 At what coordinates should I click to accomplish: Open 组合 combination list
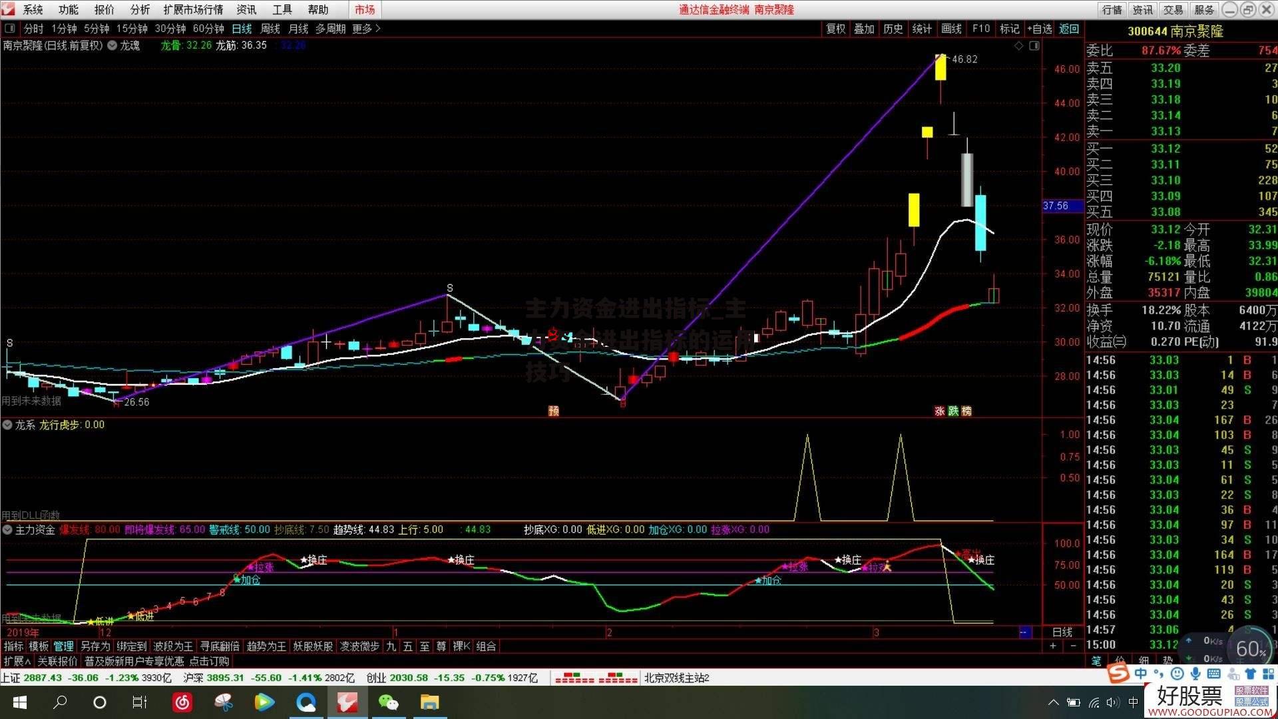point(486,646)
